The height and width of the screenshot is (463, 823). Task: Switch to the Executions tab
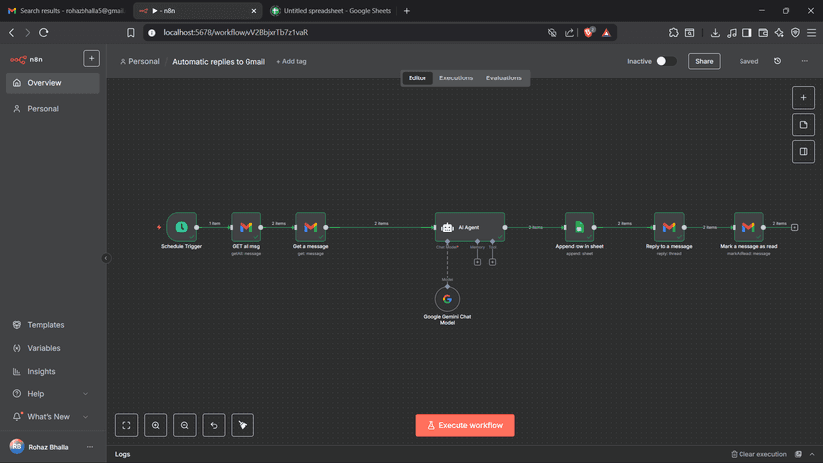[x=456, y=77]
